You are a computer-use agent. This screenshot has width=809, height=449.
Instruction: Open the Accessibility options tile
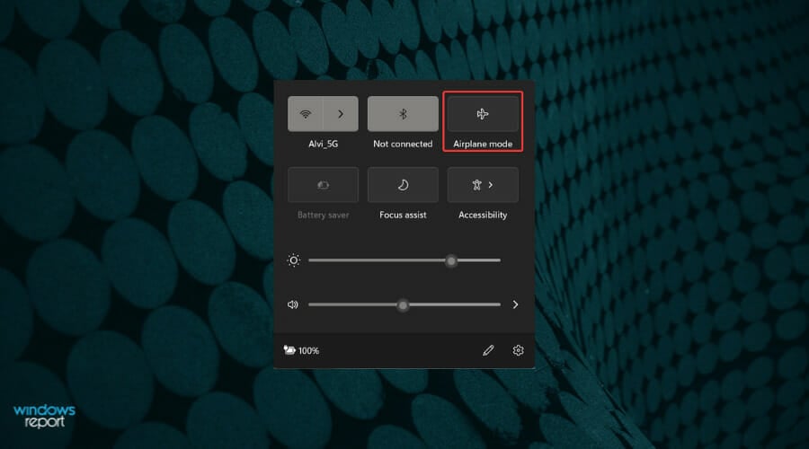point(483,185)
